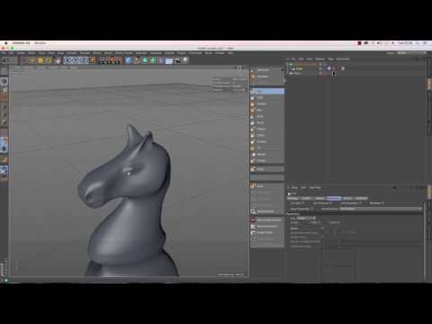Select the Amplify sculpt brush
This screenshot has height=324, width=432.
267,141
